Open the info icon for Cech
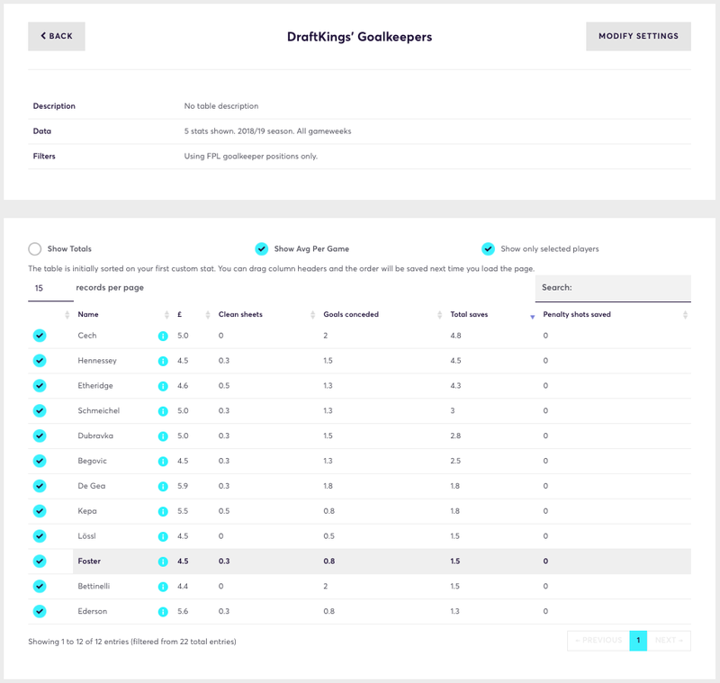 click(x=163, y=336)
